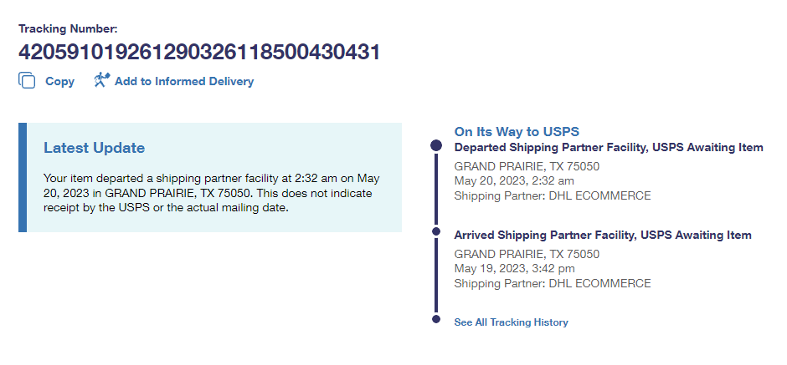The image size is (787, 365).
Task: Click the tracking number 420591019261290326118500430431
Action: tap(199, 53)
